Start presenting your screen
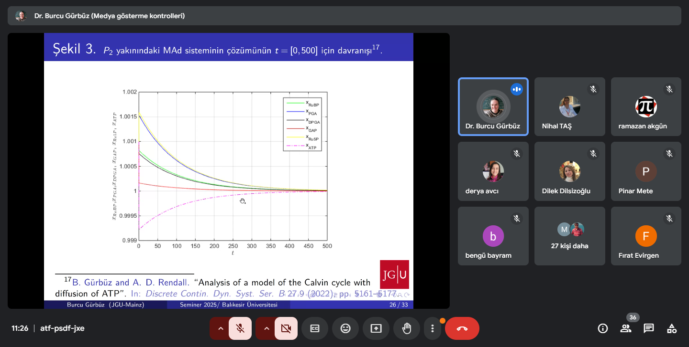689x347 pixels. pos(376,328)
